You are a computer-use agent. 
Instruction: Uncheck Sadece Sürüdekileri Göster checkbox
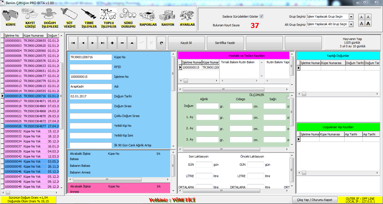(x=261, y=17)
